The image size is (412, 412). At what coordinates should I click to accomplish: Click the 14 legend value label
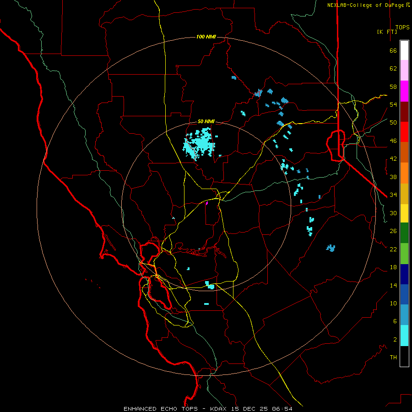tap(393, 285)
